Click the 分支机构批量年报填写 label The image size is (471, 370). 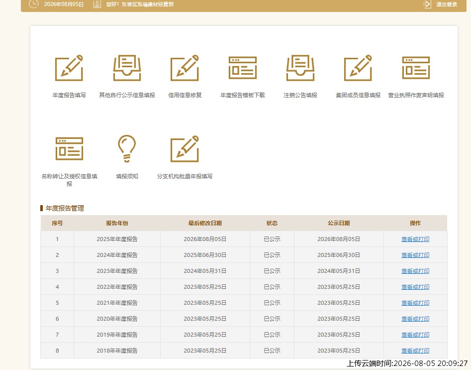click(185, 176)
